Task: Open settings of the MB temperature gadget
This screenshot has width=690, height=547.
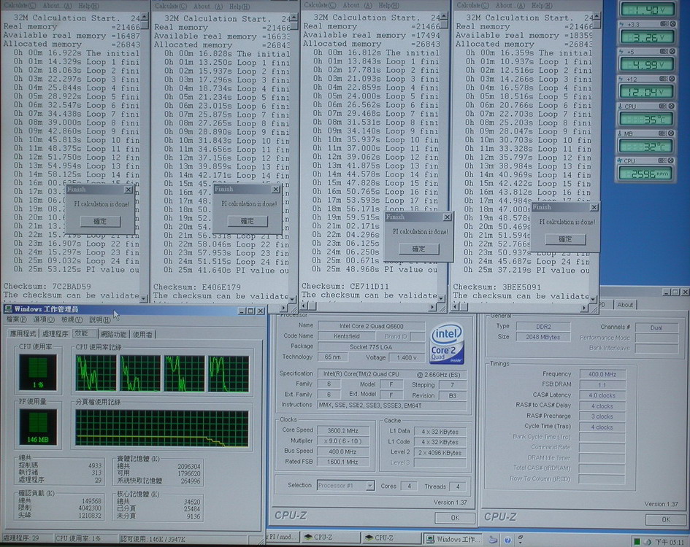Action: click(x=663, y=133)
